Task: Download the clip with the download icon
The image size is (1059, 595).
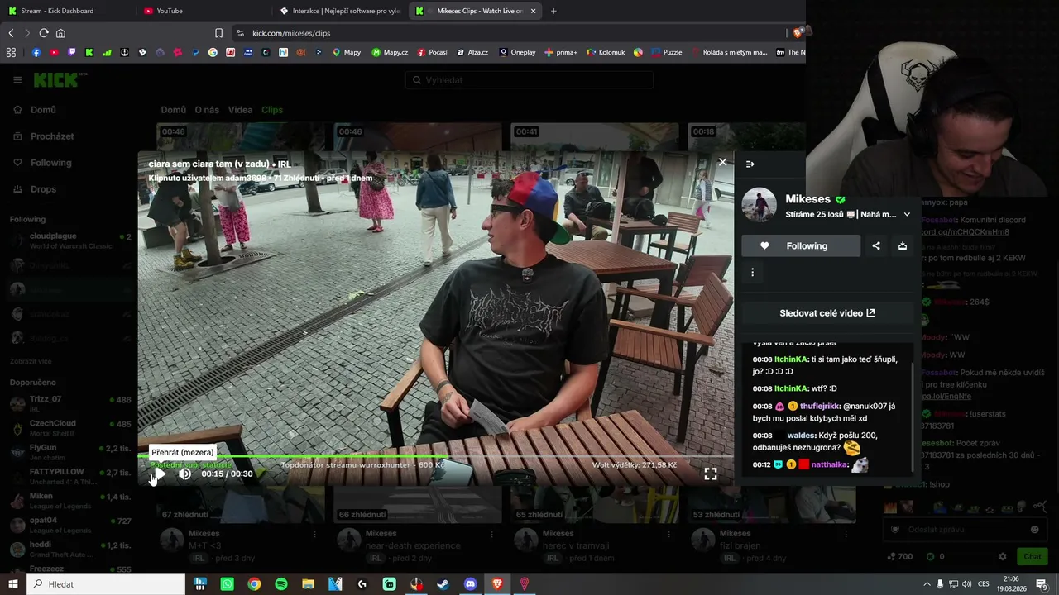Action: [x=903, y=245]
